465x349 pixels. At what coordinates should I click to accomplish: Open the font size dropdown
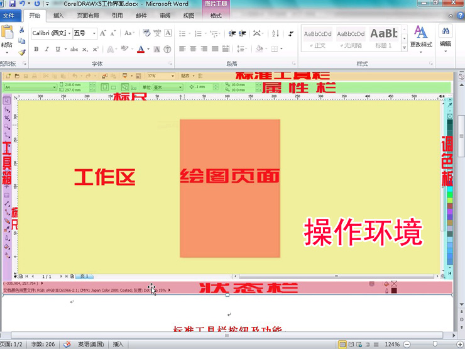94,33
